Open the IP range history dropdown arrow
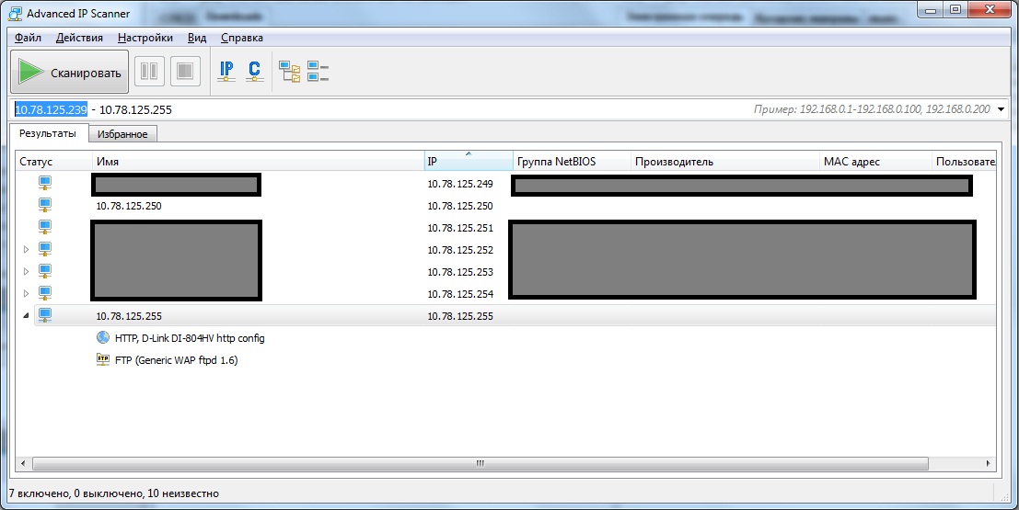The image size is (1019, 510). 1002,109
